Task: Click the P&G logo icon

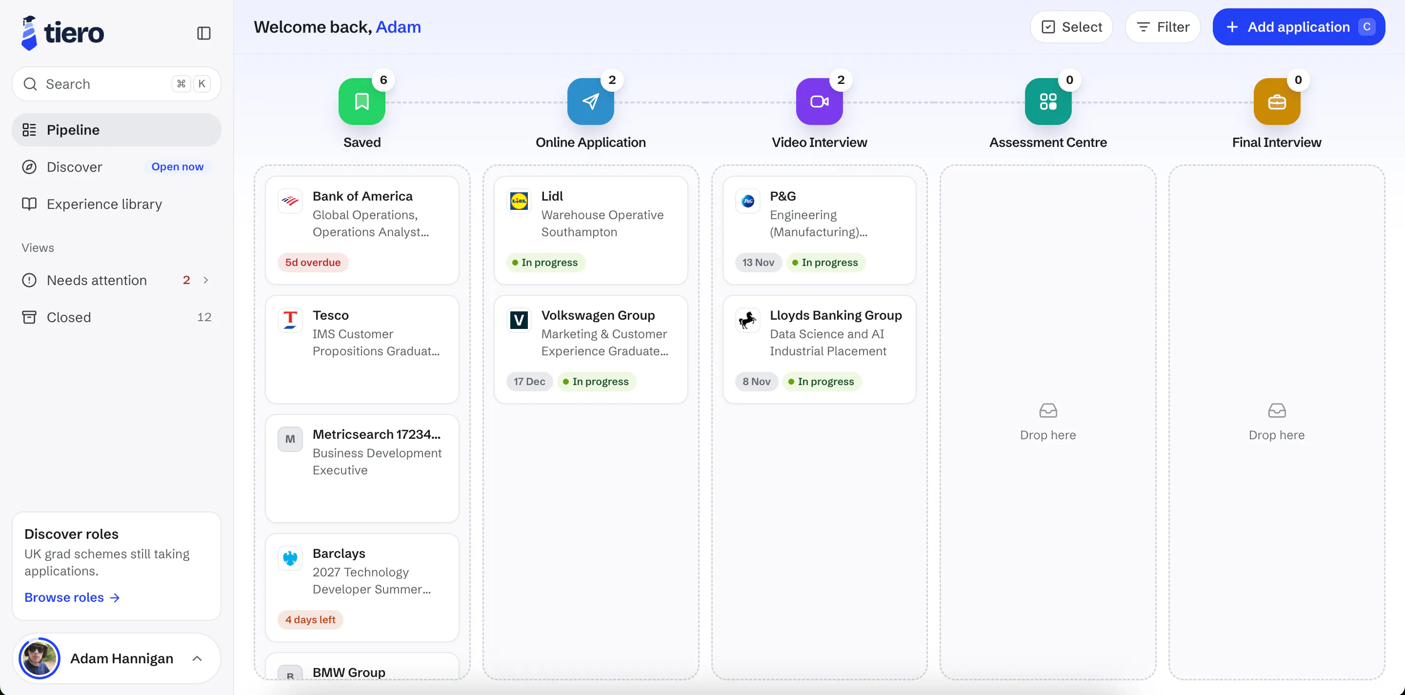Action: [748, 201]
